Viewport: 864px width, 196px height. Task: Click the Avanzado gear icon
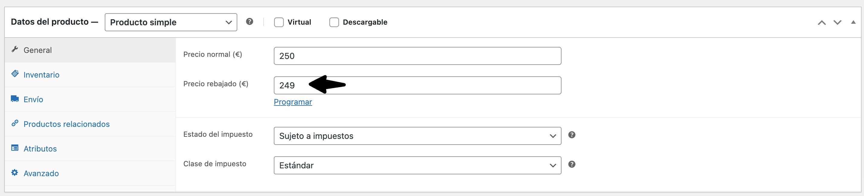pyautogui.click(x=15, y=173)
